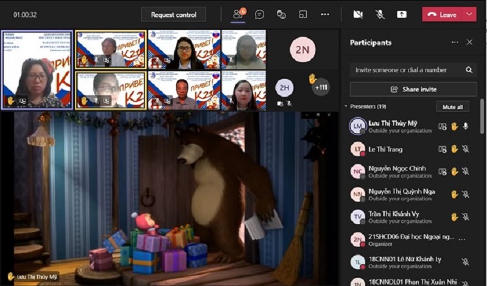Image resolution: width=487 pixels, height=286 pixels.
Task: Open the meeting chat
Action: [x=259, y=14]
